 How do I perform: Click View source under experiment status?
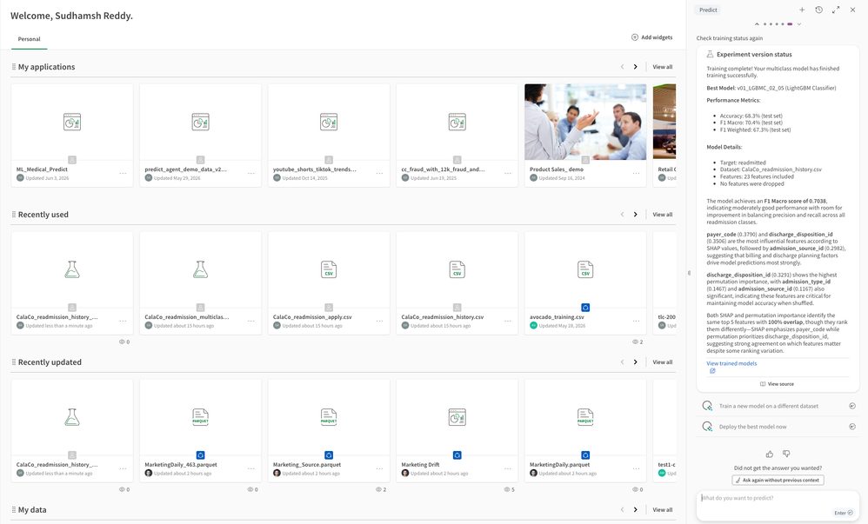point(778,384)
